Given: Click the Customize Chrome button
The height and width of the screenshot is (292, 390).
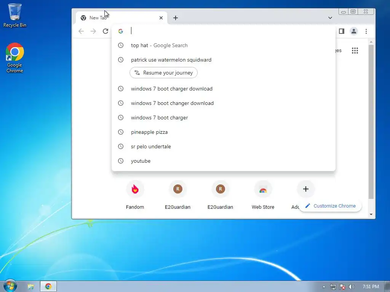Looking at the screenshot, I should click(x=330, y=206).
